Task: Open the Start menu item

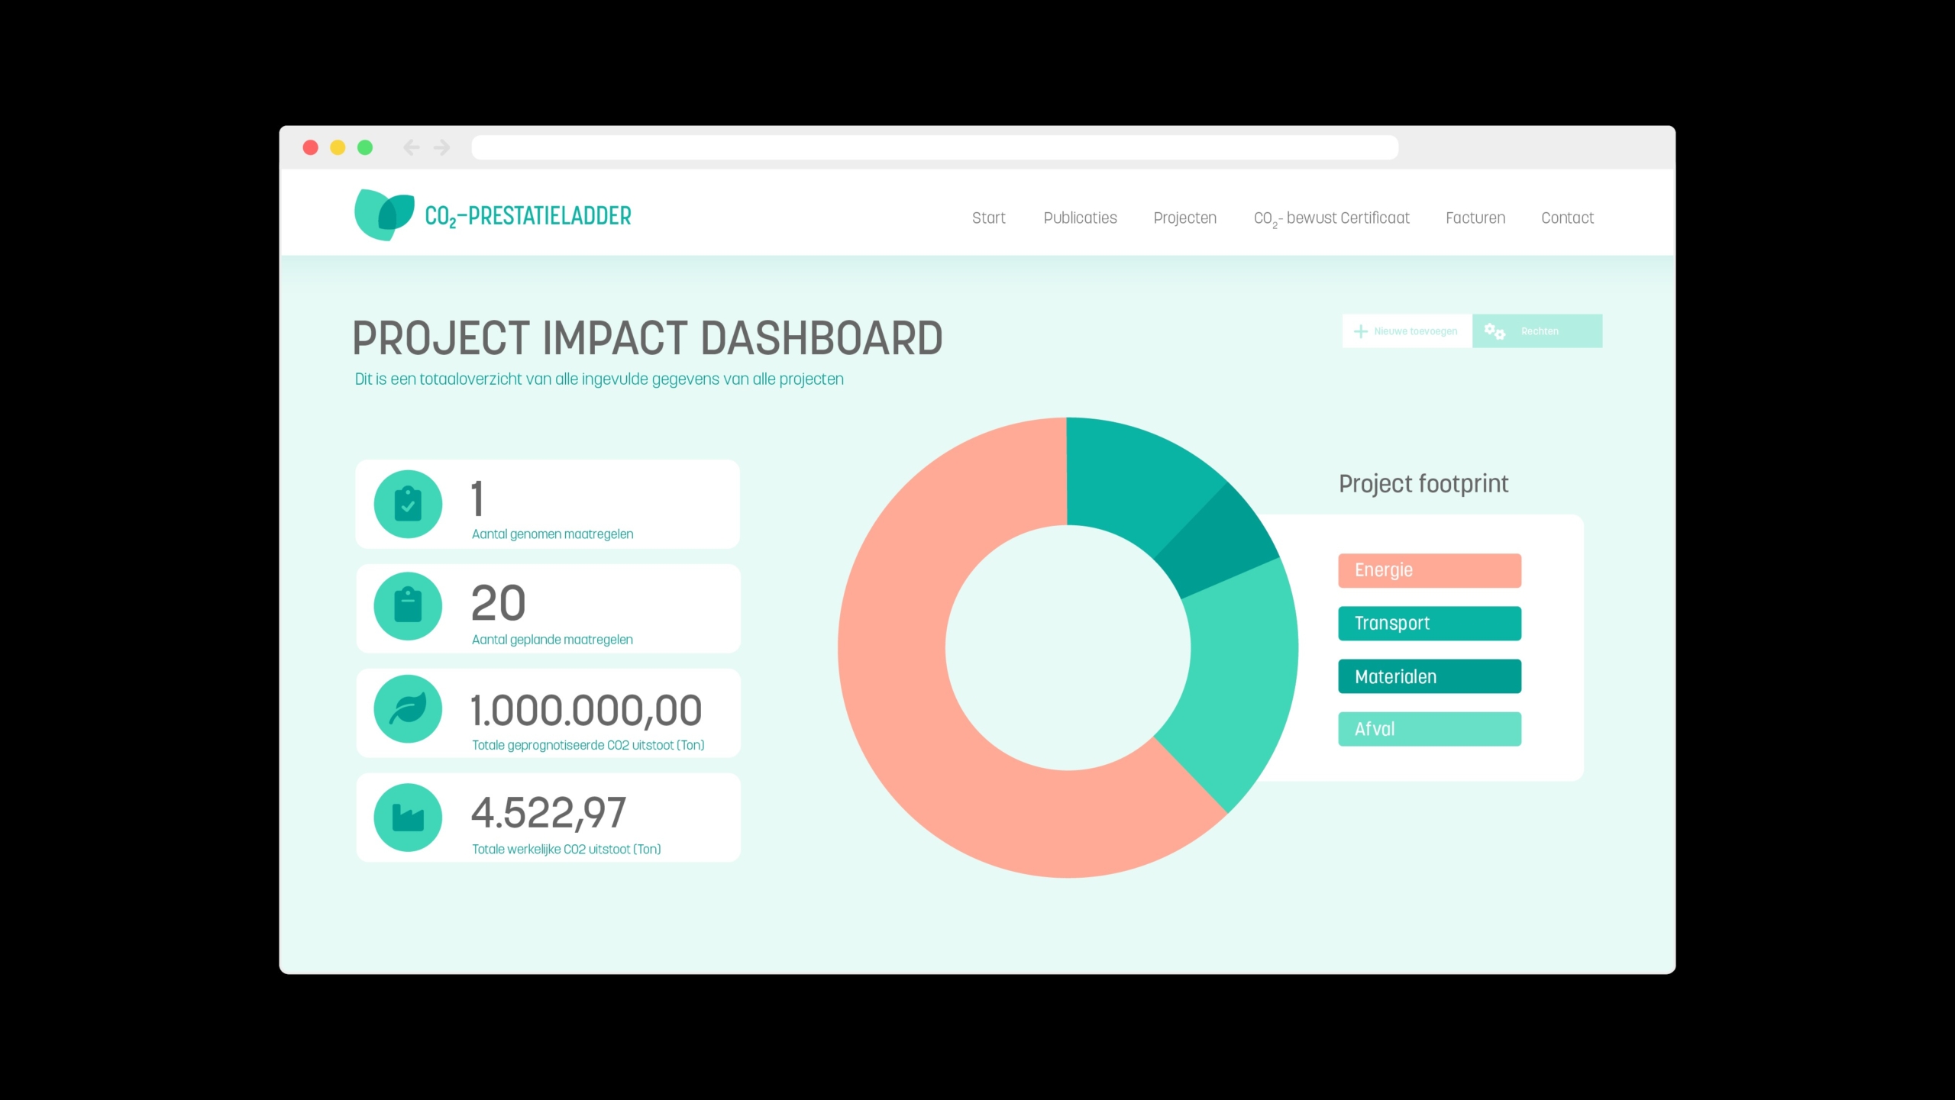Action: pos(988,218)
